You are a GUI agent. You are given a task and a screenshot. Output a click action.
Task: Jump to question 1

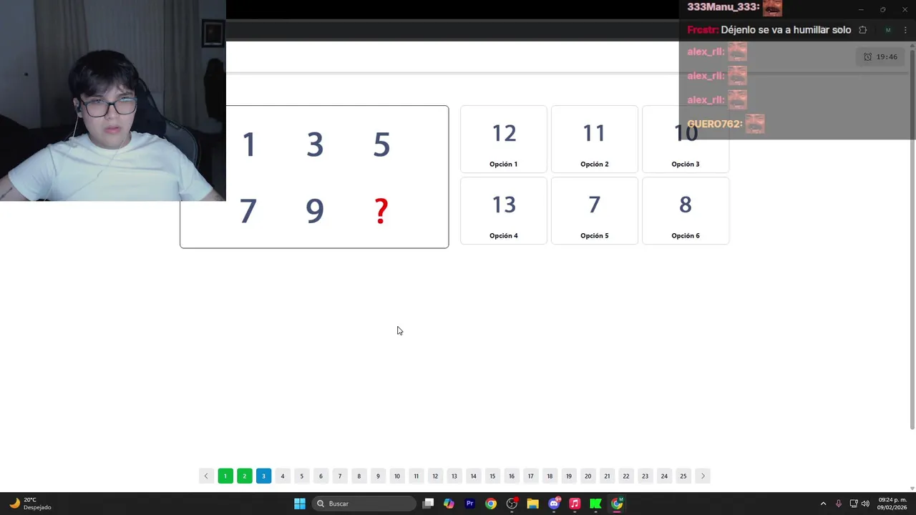tap(225, 476)
